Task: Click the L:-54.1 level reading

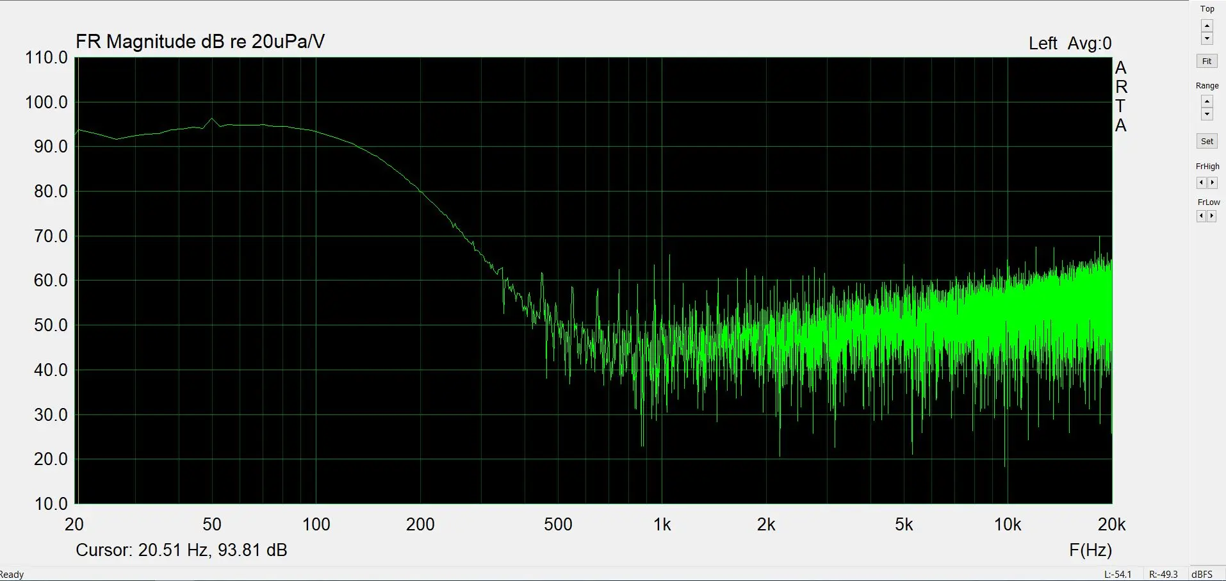Action: click(1118, 575)
